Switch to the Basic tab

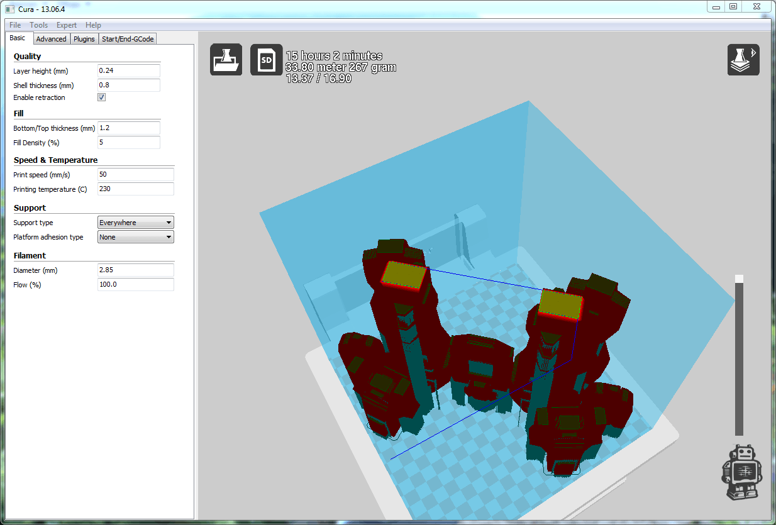(18, 38)
